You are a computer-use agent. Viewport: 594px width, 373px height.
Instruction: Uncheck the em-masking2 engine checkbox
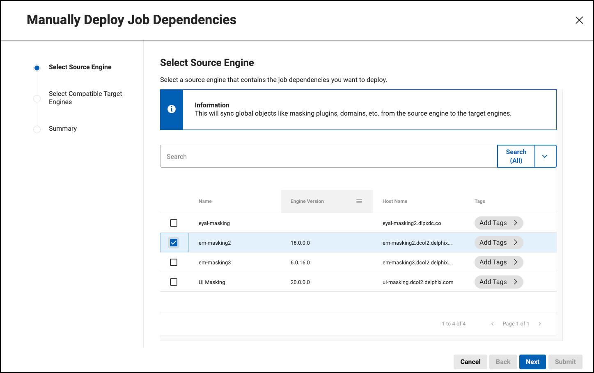(174, 243)
